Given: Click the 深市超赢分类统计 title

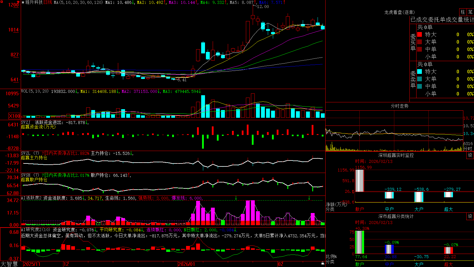Looking at the screenshot, I should tap(396, 216).
